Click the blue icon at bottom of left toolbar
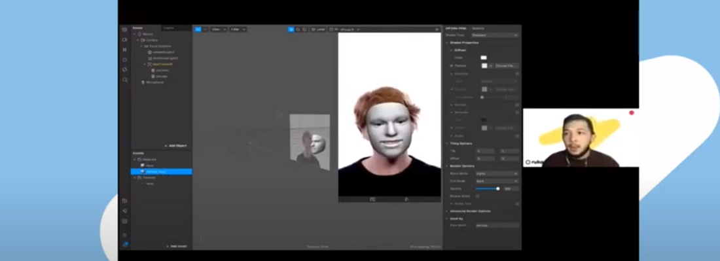Viewport: 720px width, 261px height. click(125, 245)
